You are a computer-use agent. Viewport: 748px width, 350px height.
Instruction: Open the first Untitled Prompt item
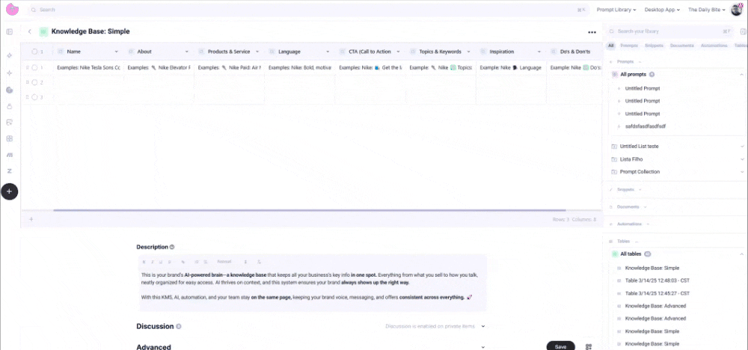pyautogui.click(x=643, y=88)
